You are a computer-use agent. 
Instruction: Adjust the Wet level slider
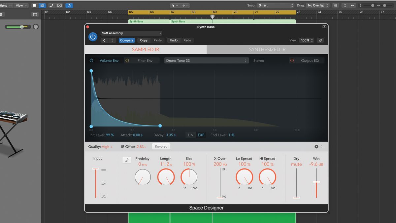click(x=316, y=182)
